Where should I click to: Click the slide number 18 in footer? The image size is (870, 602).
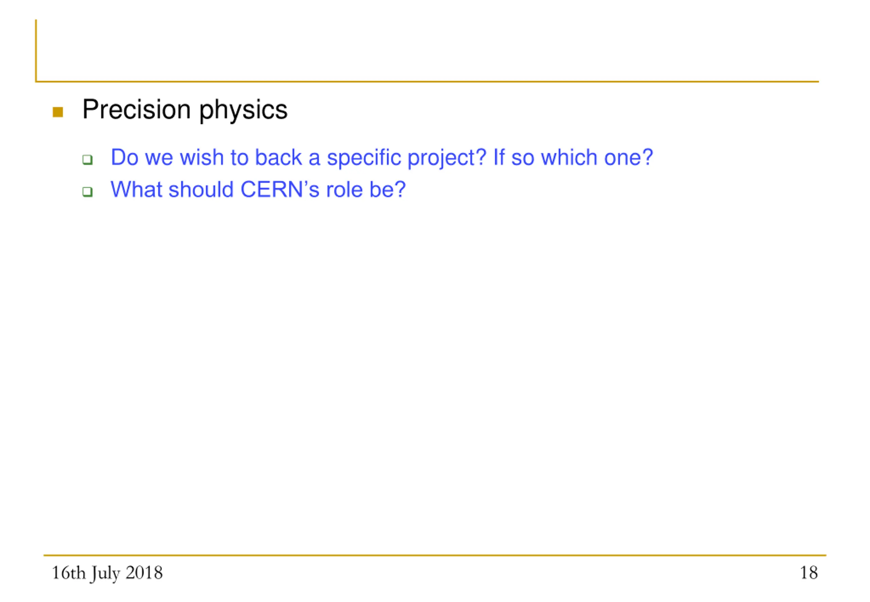pyautogui.click(x=808, y=573)
